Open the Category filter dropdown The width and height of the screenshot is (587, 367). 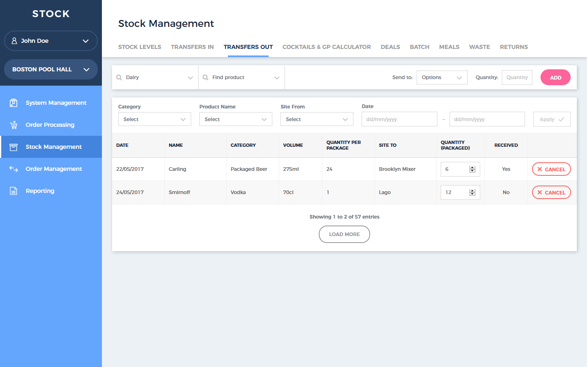point(154,119)
